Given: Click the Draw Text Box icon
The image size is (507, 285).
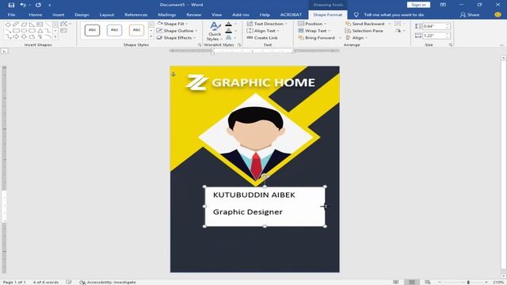Looking at the screenshot, I should coord(63,31).
